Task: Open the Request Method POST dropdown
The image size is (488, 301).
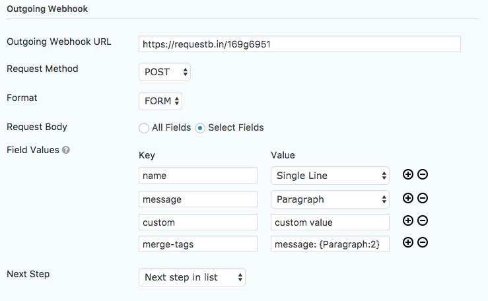Action: 164,72
